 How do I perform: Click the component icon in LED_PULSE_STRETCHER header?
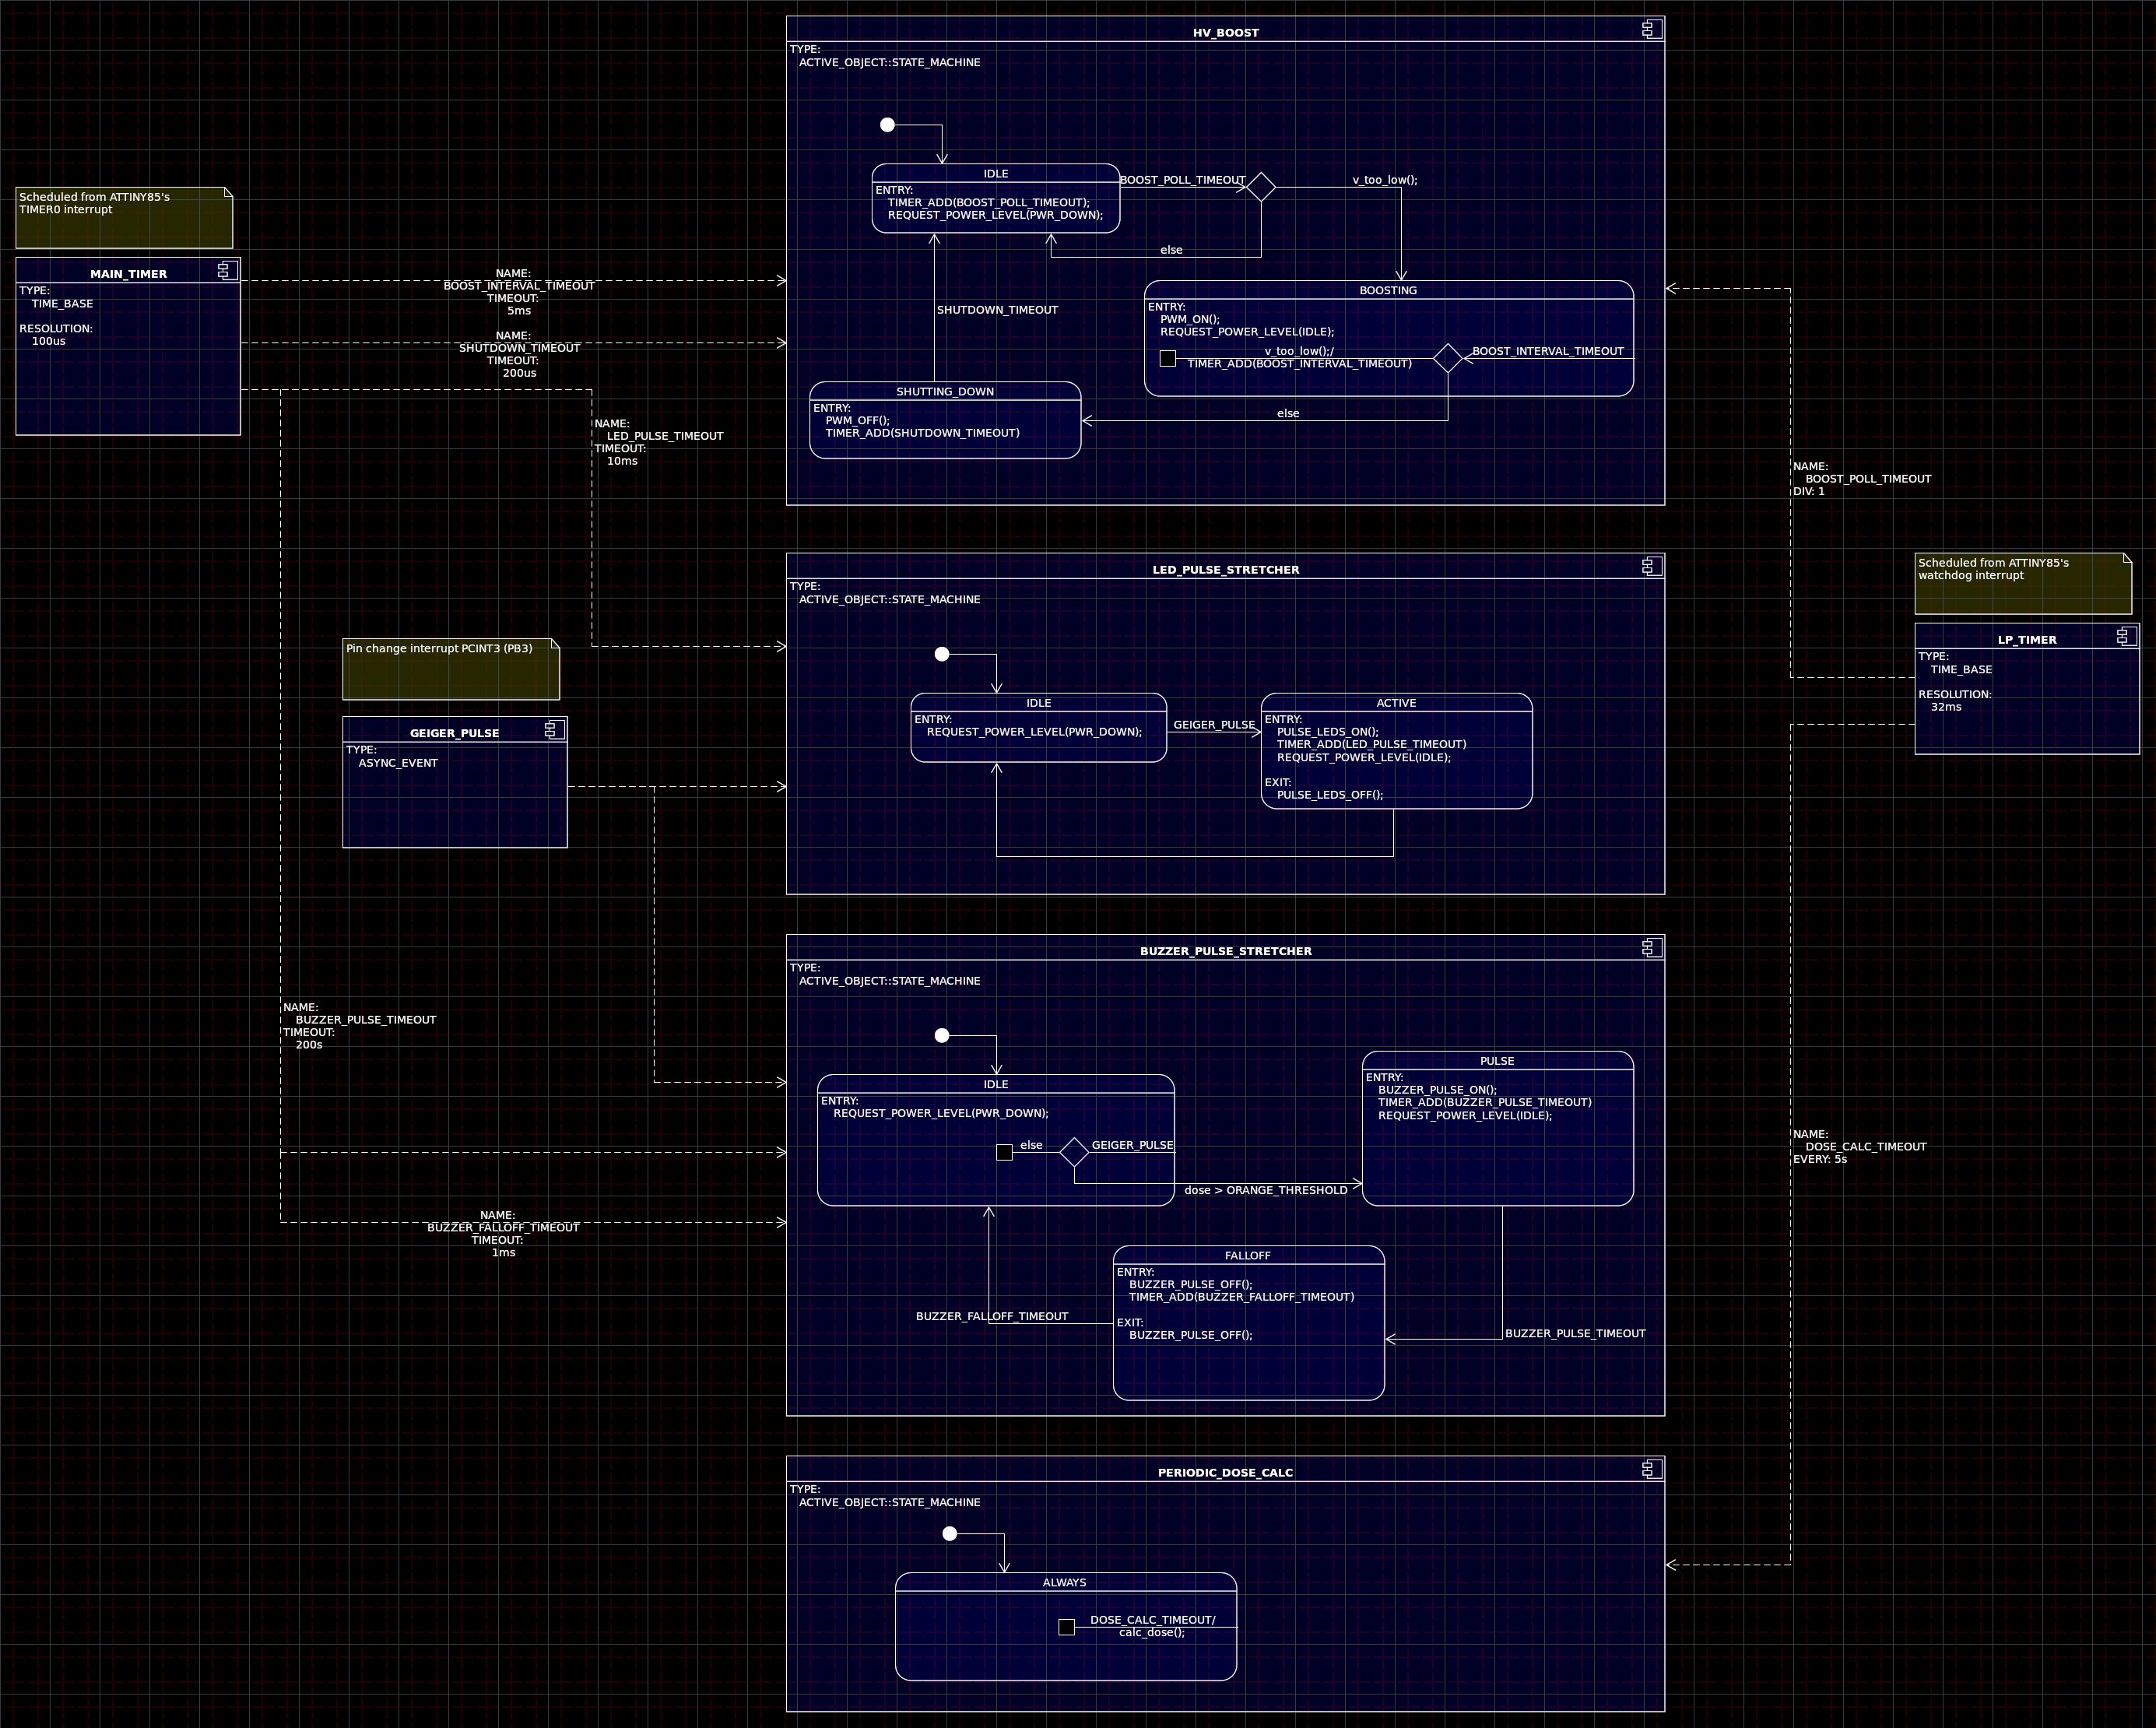(x=1652, y=566)
